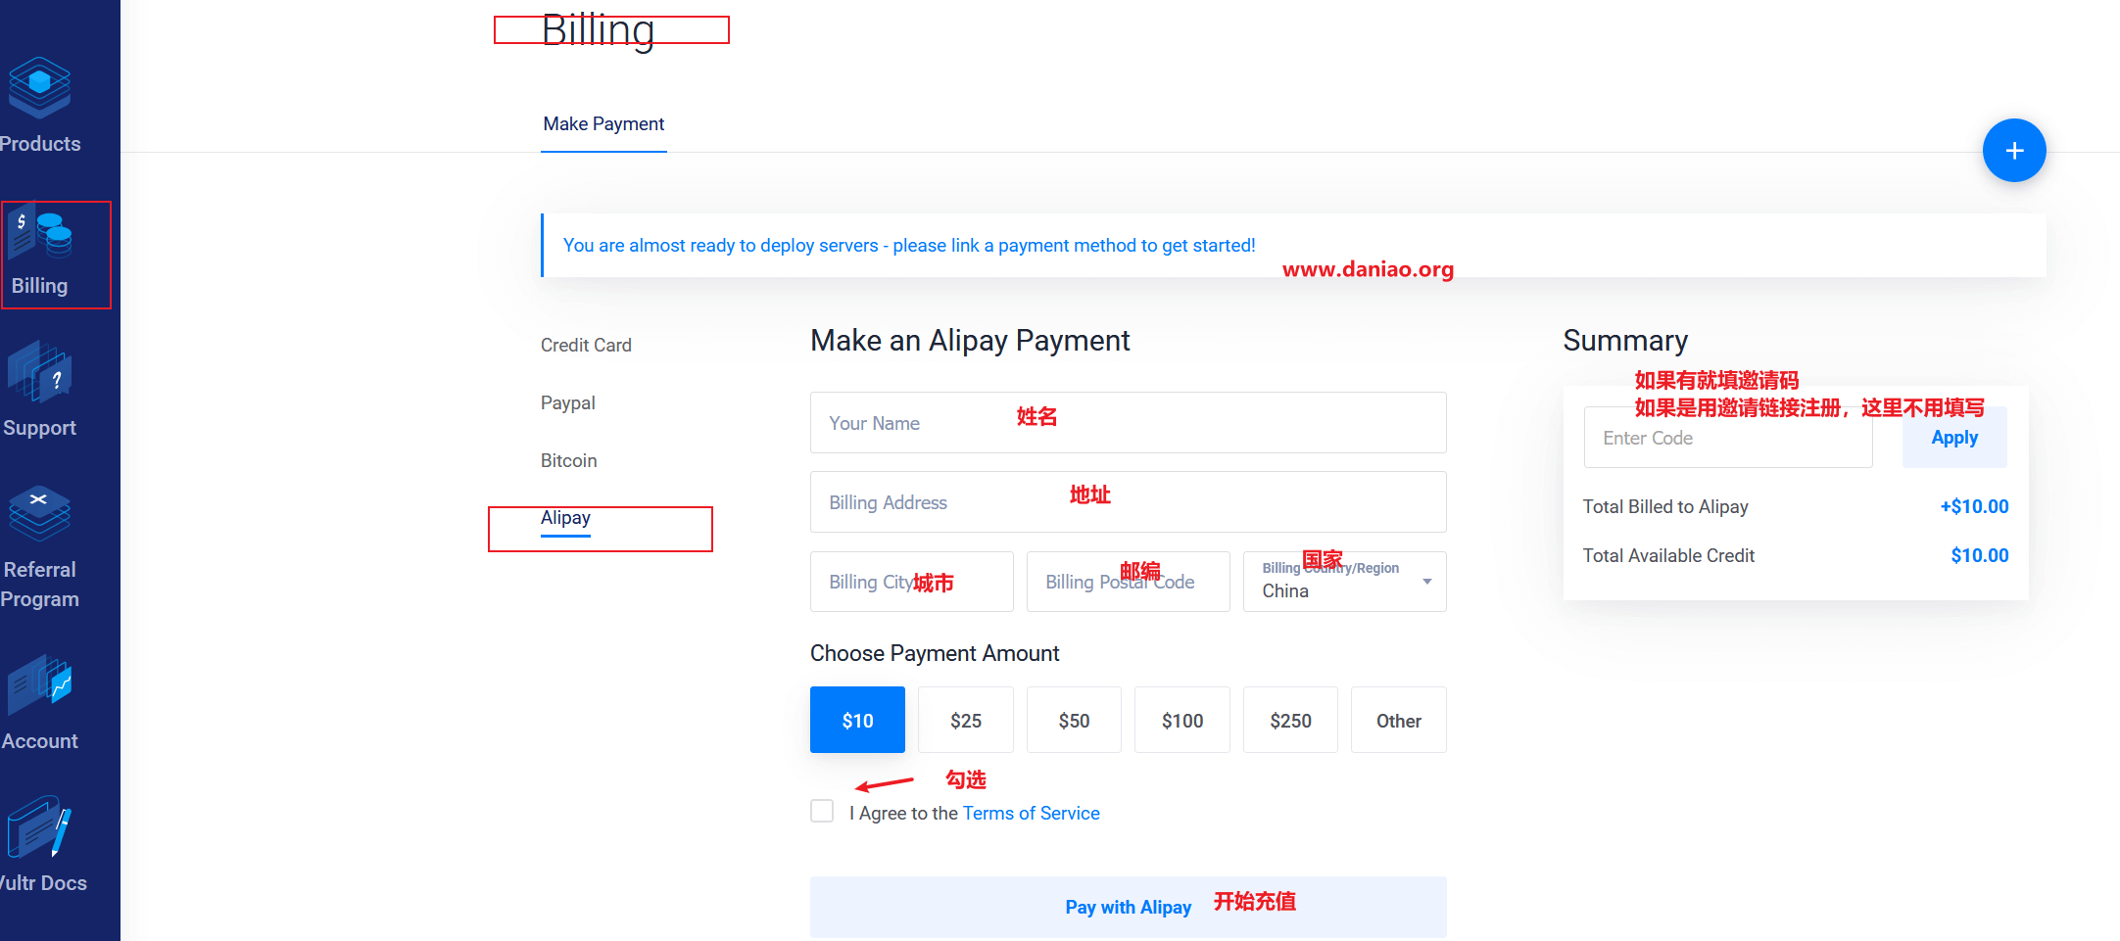Screen dimensions: 2120x941
Task: Expand the Billing Country/Region dropdown
Action: (1344, 582)
